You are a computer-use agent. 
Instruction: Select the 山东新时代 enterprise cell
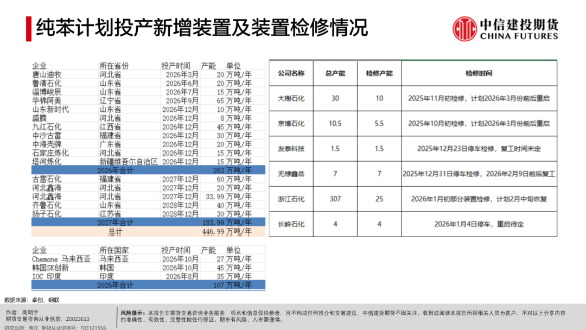pos(50,110)
